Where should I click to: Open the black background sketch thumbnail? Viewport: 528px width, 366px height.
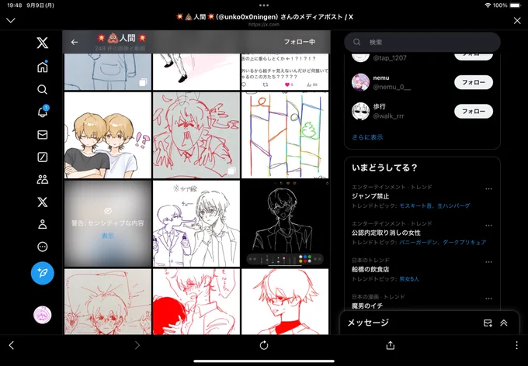tap(285, 223)
